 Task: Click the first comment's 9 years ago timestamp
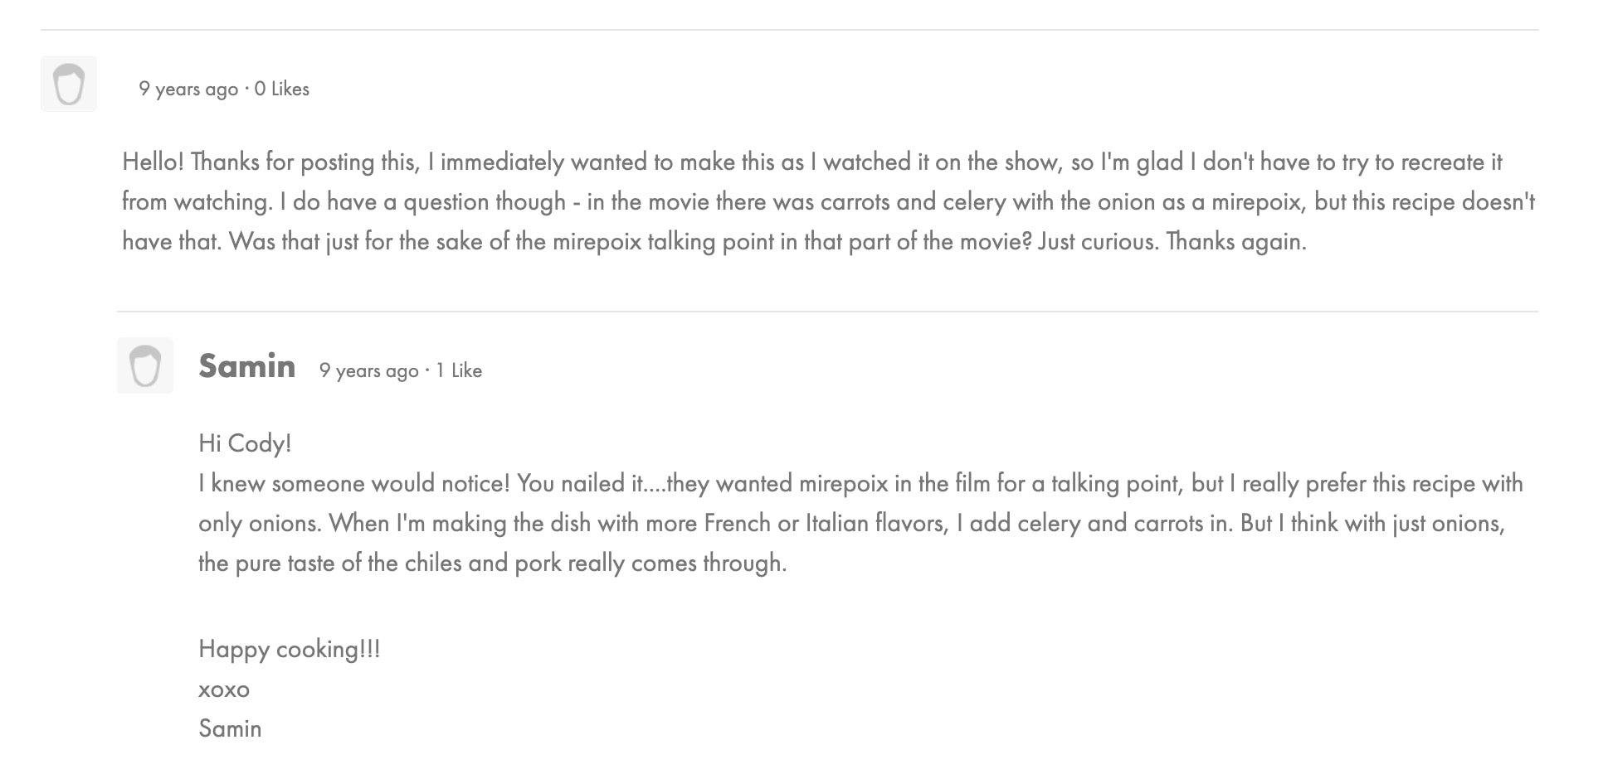188,89
